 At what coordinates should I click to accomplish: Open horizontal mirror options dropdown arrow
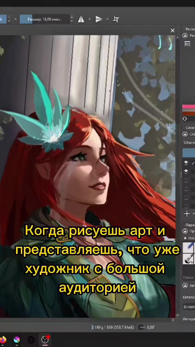tap(89, 19)
